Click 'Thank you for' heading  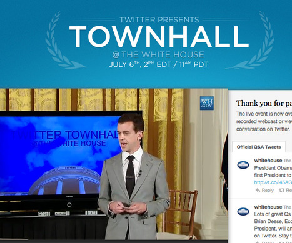pos(264,103)
